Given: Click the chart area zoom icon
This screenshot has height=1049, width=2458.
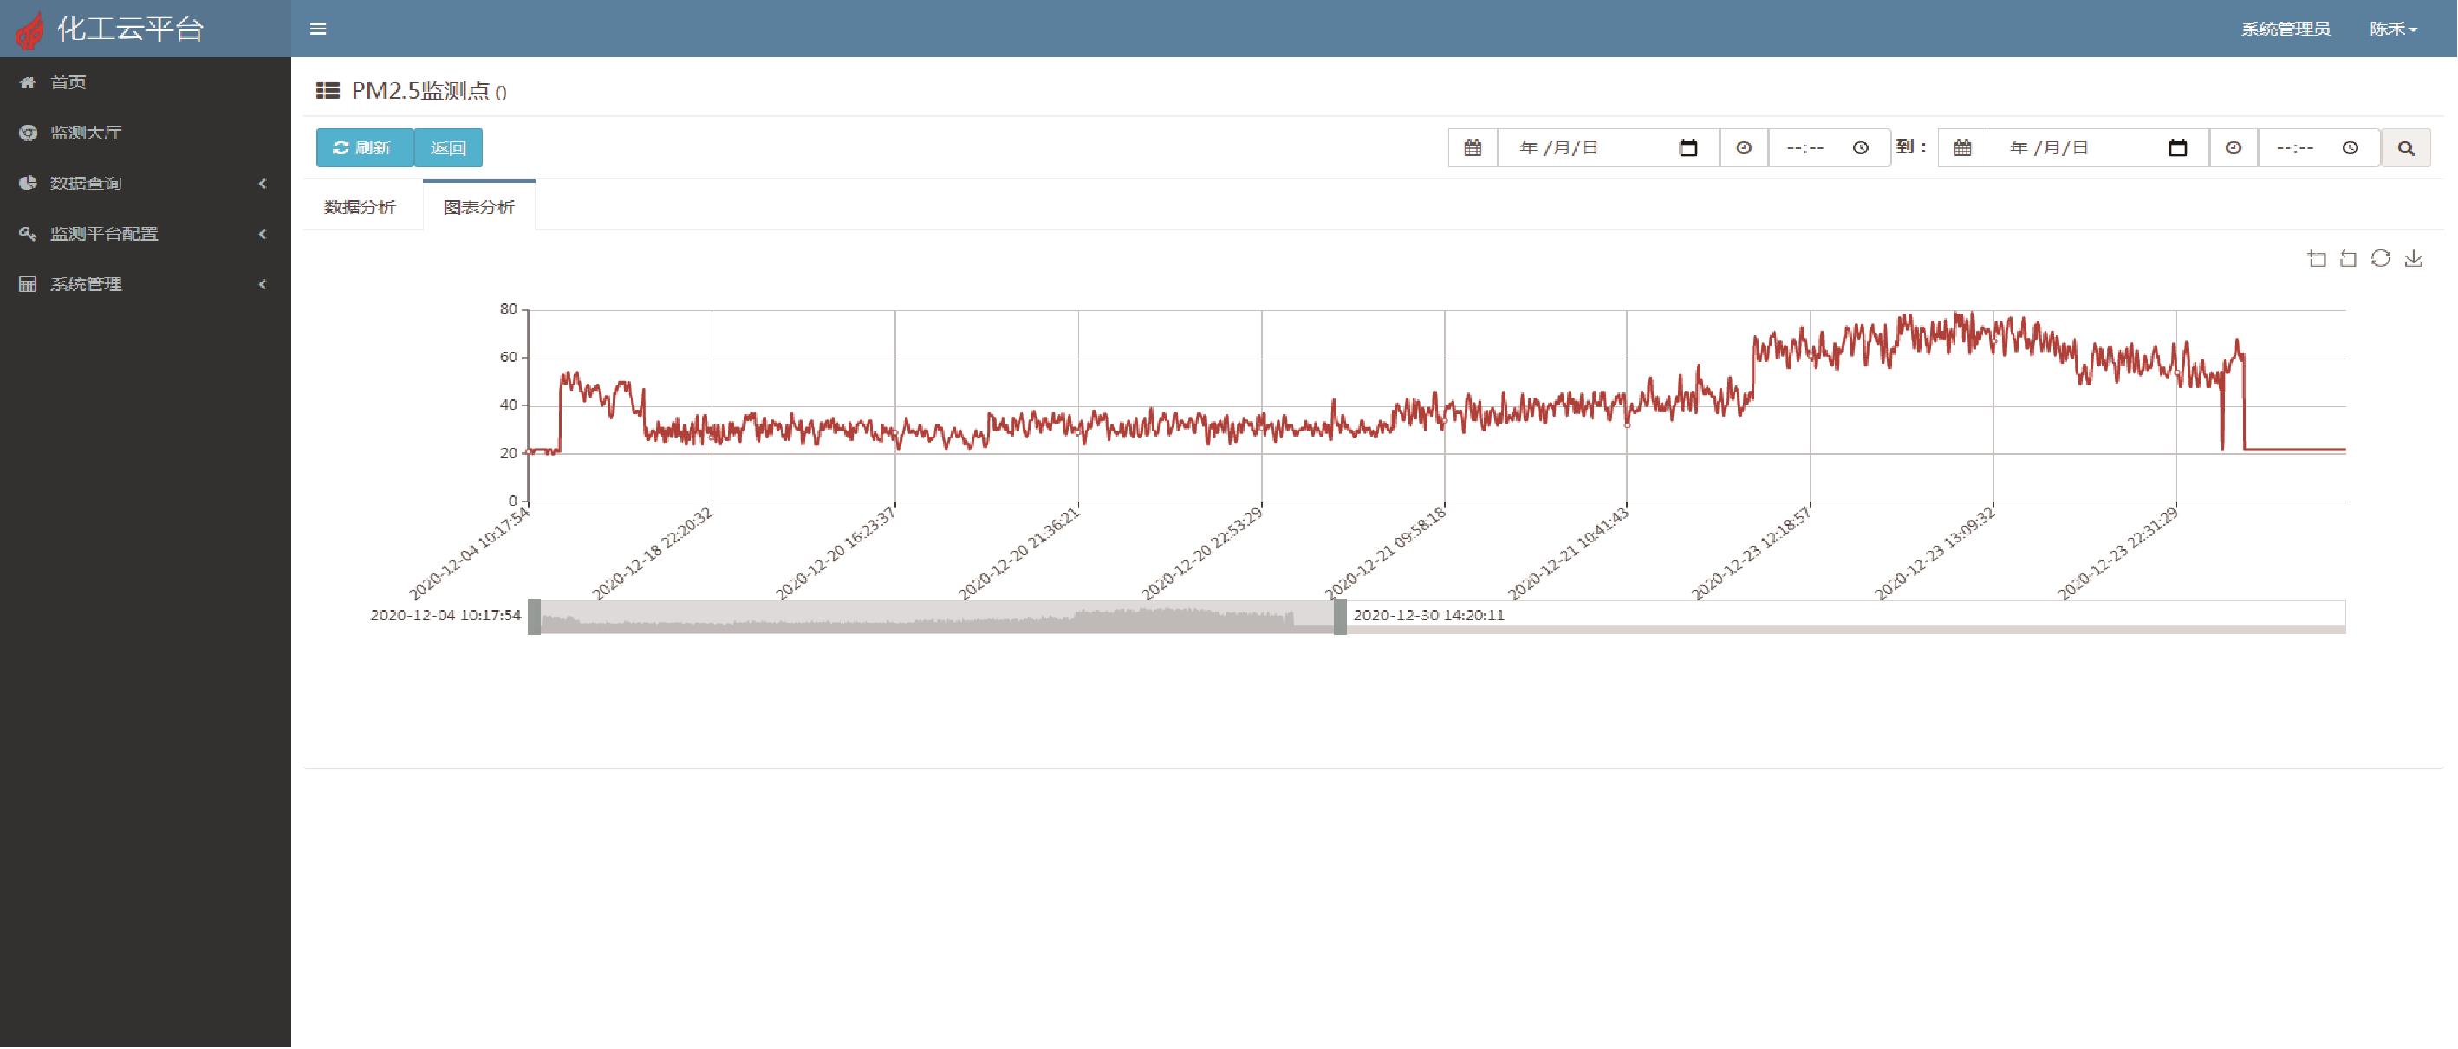Looking at the screenshot, I should (x=2316, y=258).
